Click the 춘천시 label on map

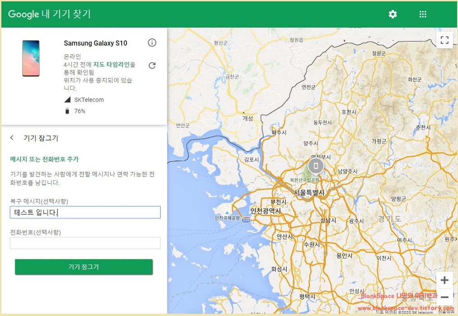(x=423, y=127)
